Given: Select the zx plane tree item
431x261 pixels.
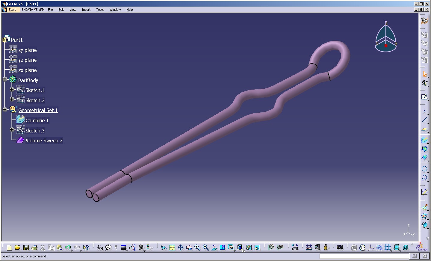Looking at the screenshot, I should coord(28,70).
